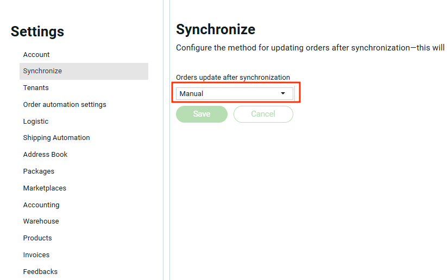The width and height of the screenshot is (447, 280).
Task: Open the Account settings section
Action: [36, 55]
